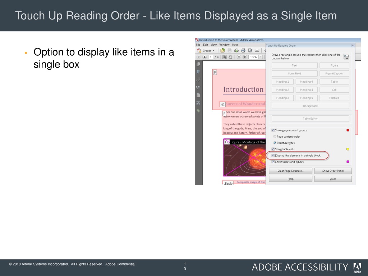Click the Save floppy disk icon
The width and height of the screenshot is (368, 276).
click(230, 50)
